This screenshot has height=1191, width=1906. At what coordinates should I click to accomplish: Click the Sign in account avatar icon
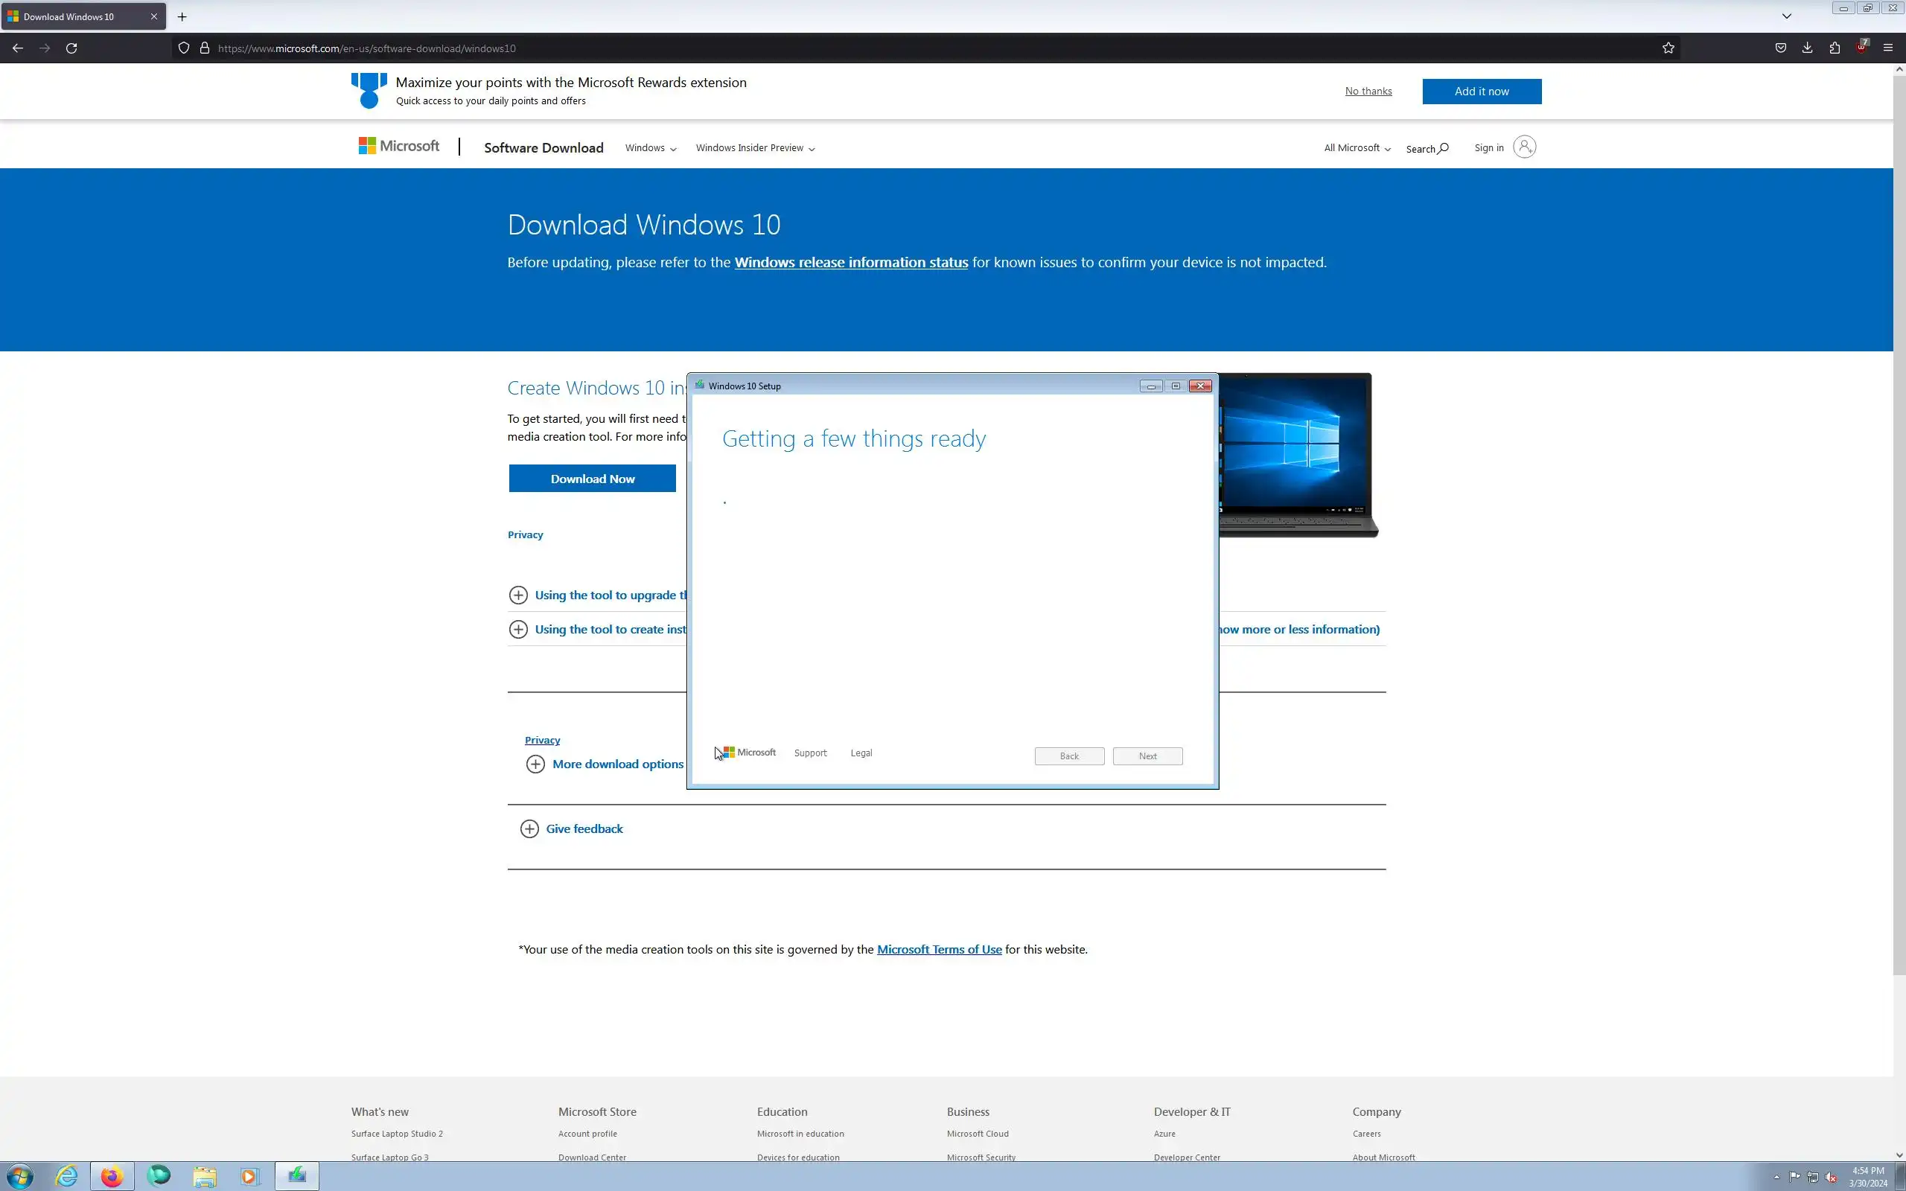coord(1524,147)
